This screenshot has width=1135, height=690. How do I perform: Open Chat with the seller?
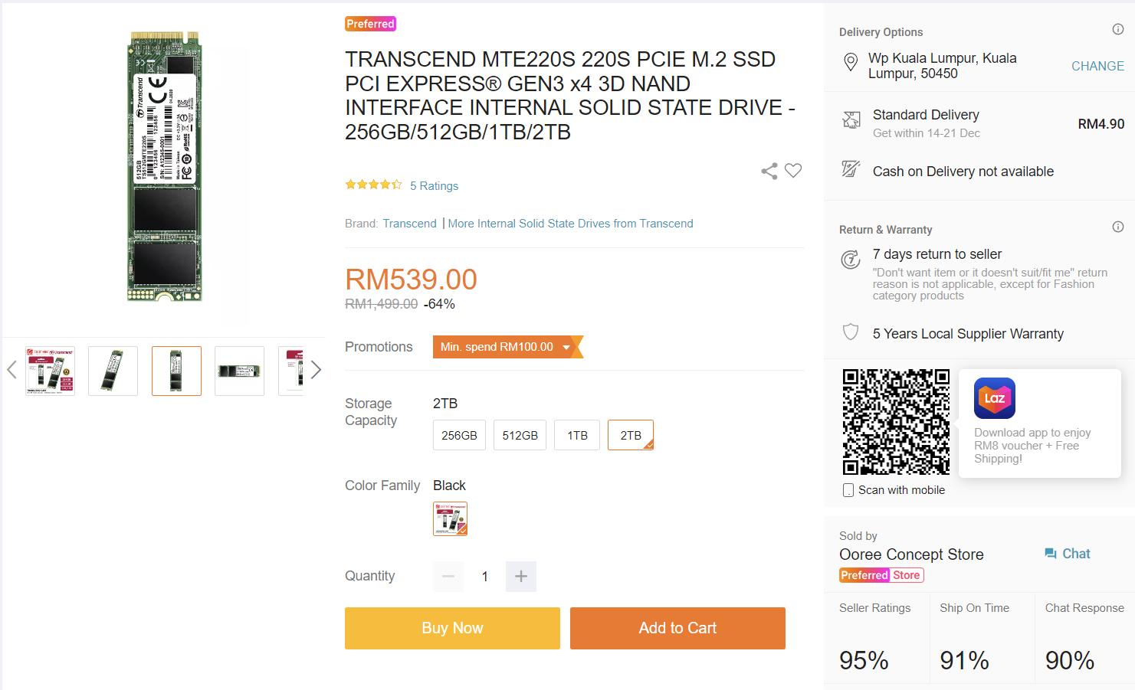pyautogui.click(x=1067, y=554)
